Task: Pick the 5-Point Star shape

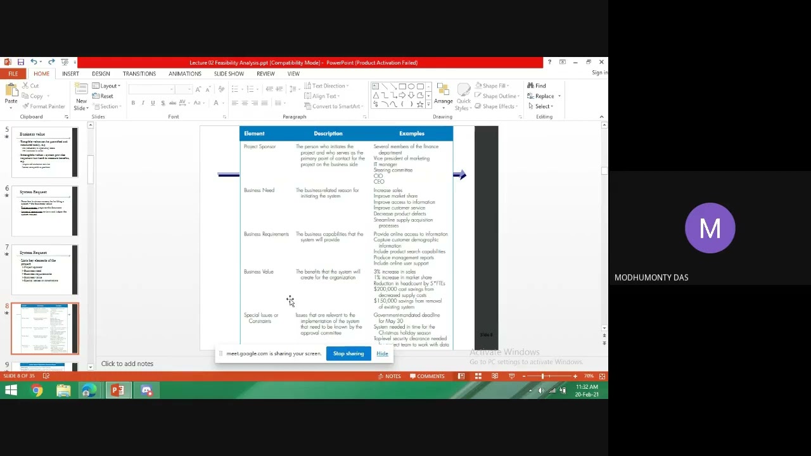Action: (420, 103)
